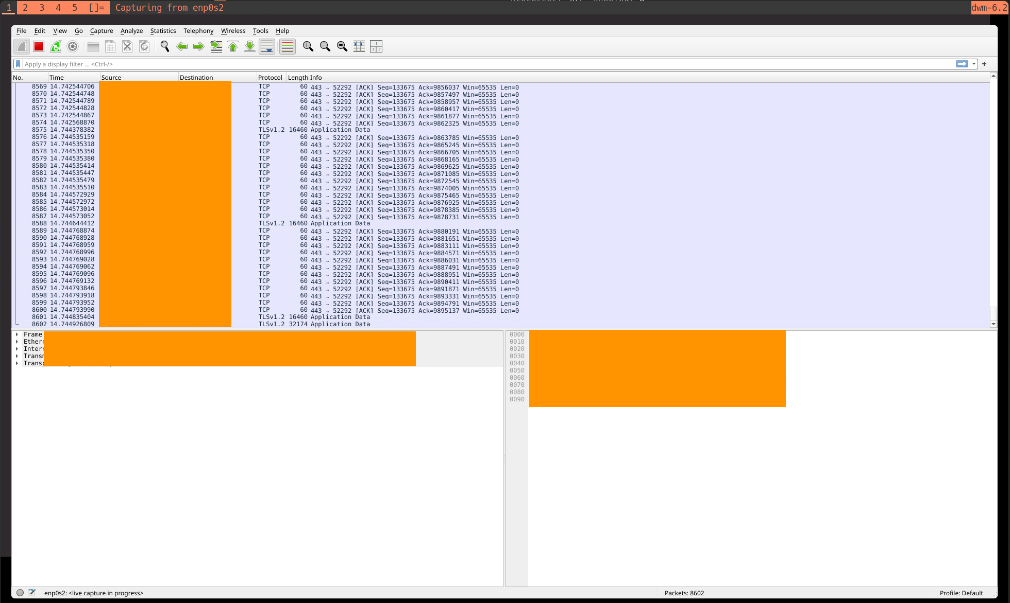Viewport: 1010px width, 603px height.
Task: Open capture options gear icon
Action: point(73,47)
